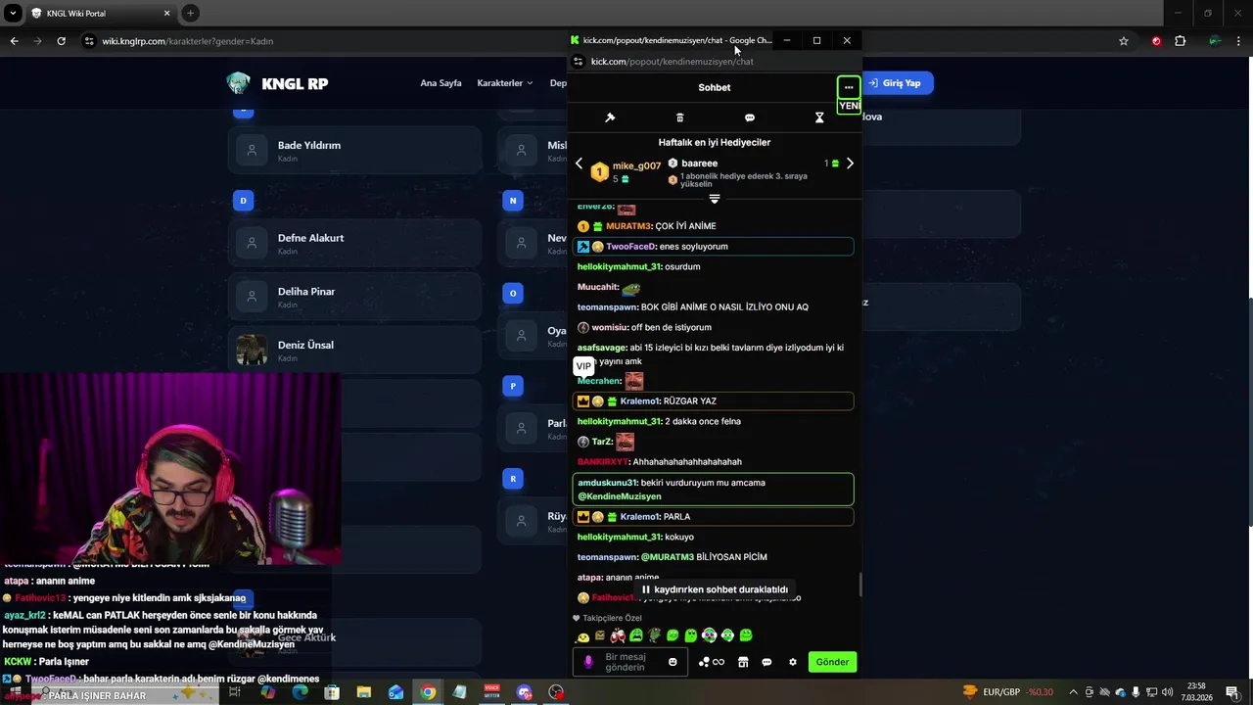Open the EUR/GBP taskbar widget
The image size is (1253, 705).
click(x=1008, y=692)
